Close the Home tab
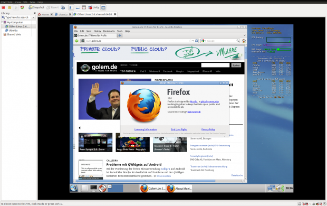This screenshot has height=206, width=327. (52, 14)
